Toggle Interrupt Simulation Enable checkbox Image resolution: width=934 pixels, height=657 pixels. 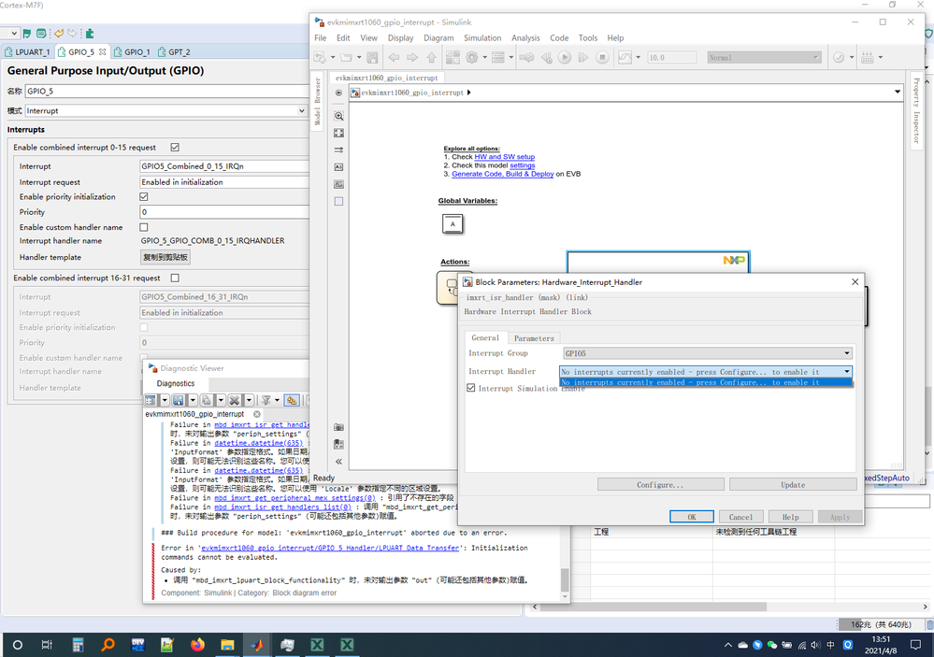click(x=470, y=388)
